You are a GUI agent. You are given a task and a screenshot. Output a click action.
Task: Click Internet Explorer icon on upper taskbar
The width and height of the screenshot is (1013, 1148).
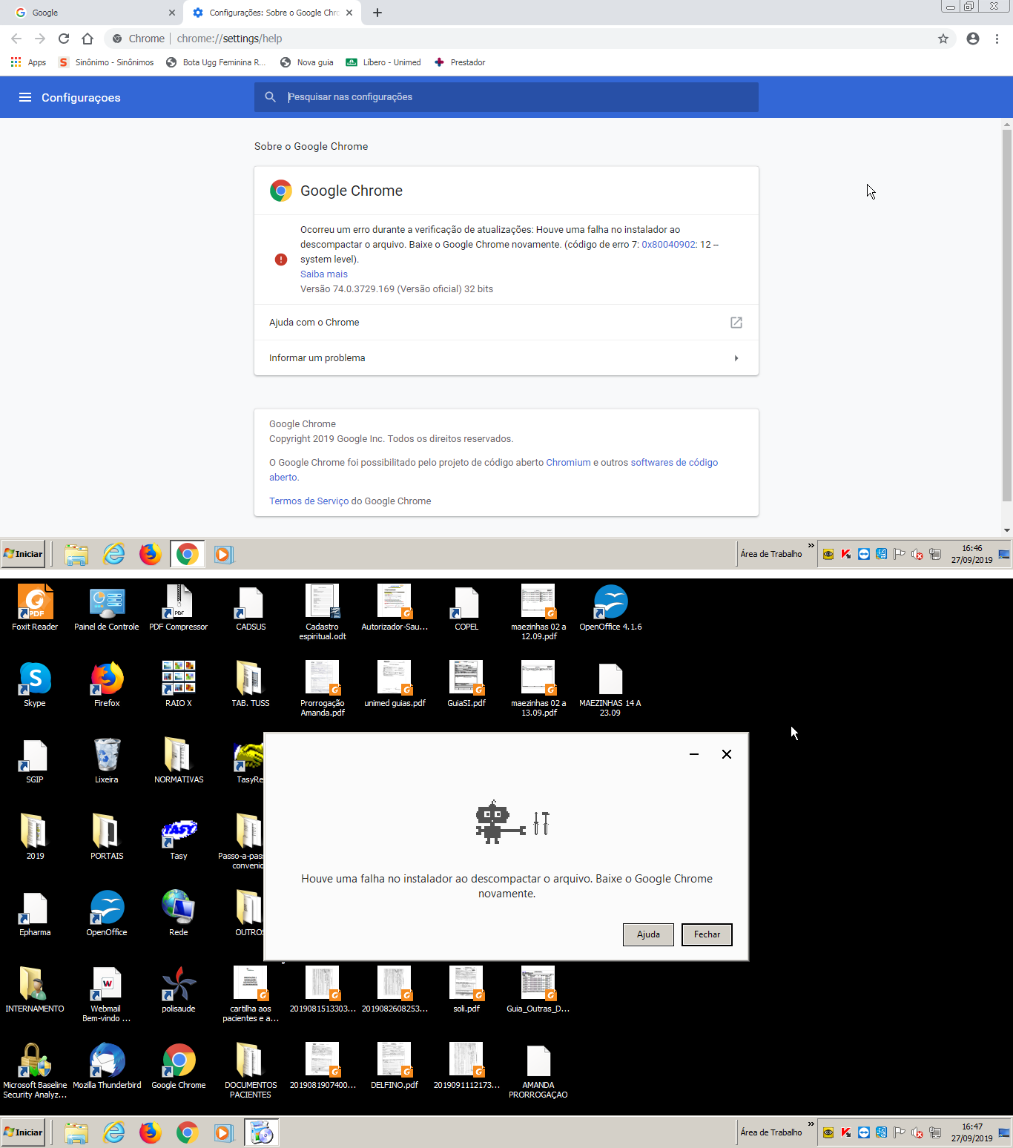click(x=114, y=554)
